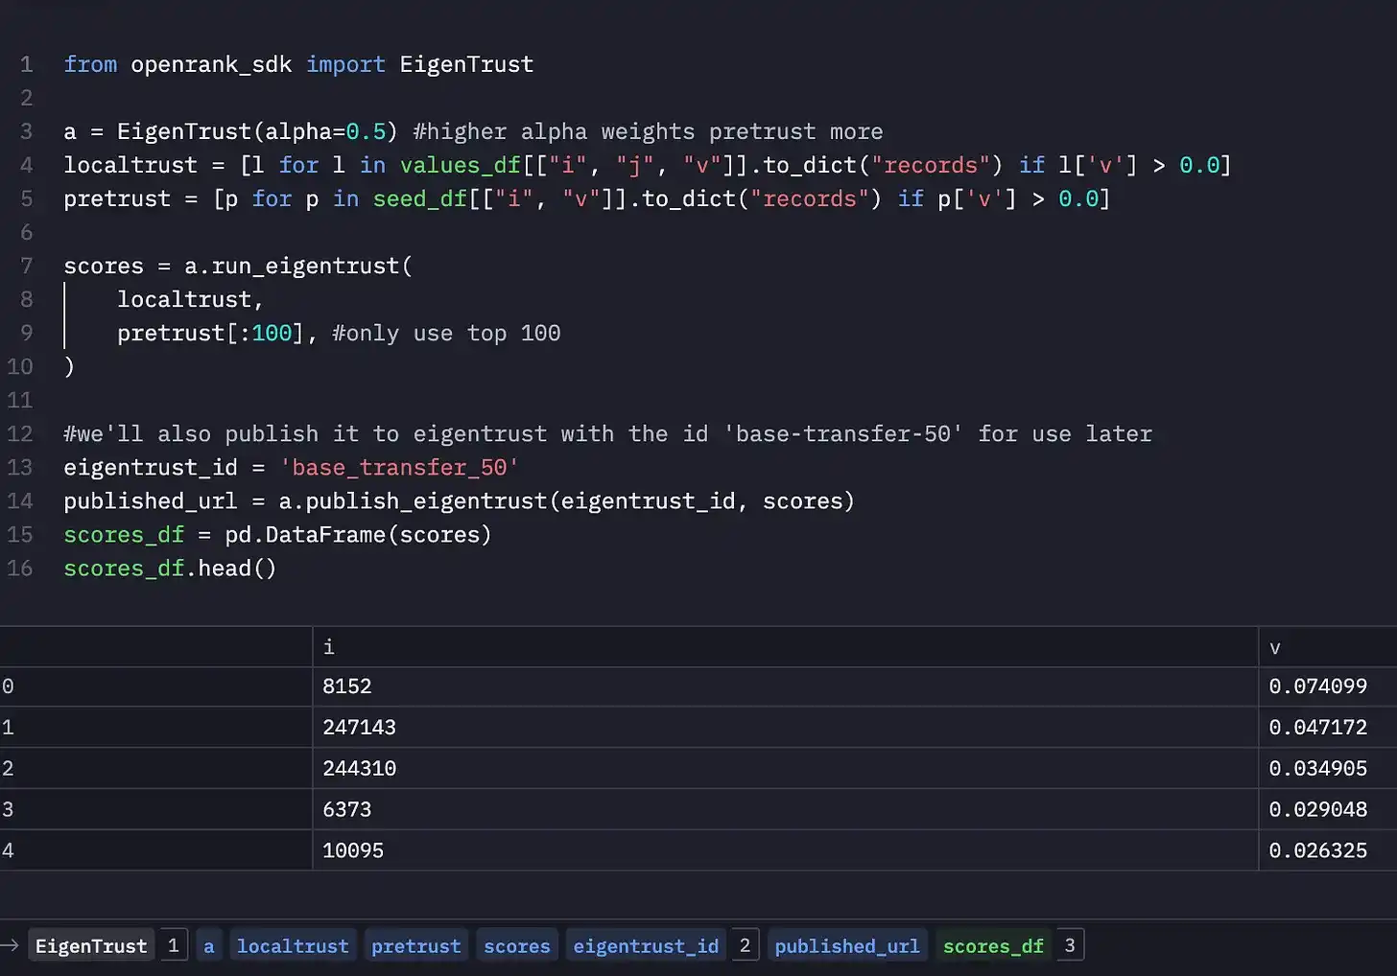The height and width of the screenshot is (976, 1397).
Task: Click the pretrust variable chip
Action: click(415, 945)
